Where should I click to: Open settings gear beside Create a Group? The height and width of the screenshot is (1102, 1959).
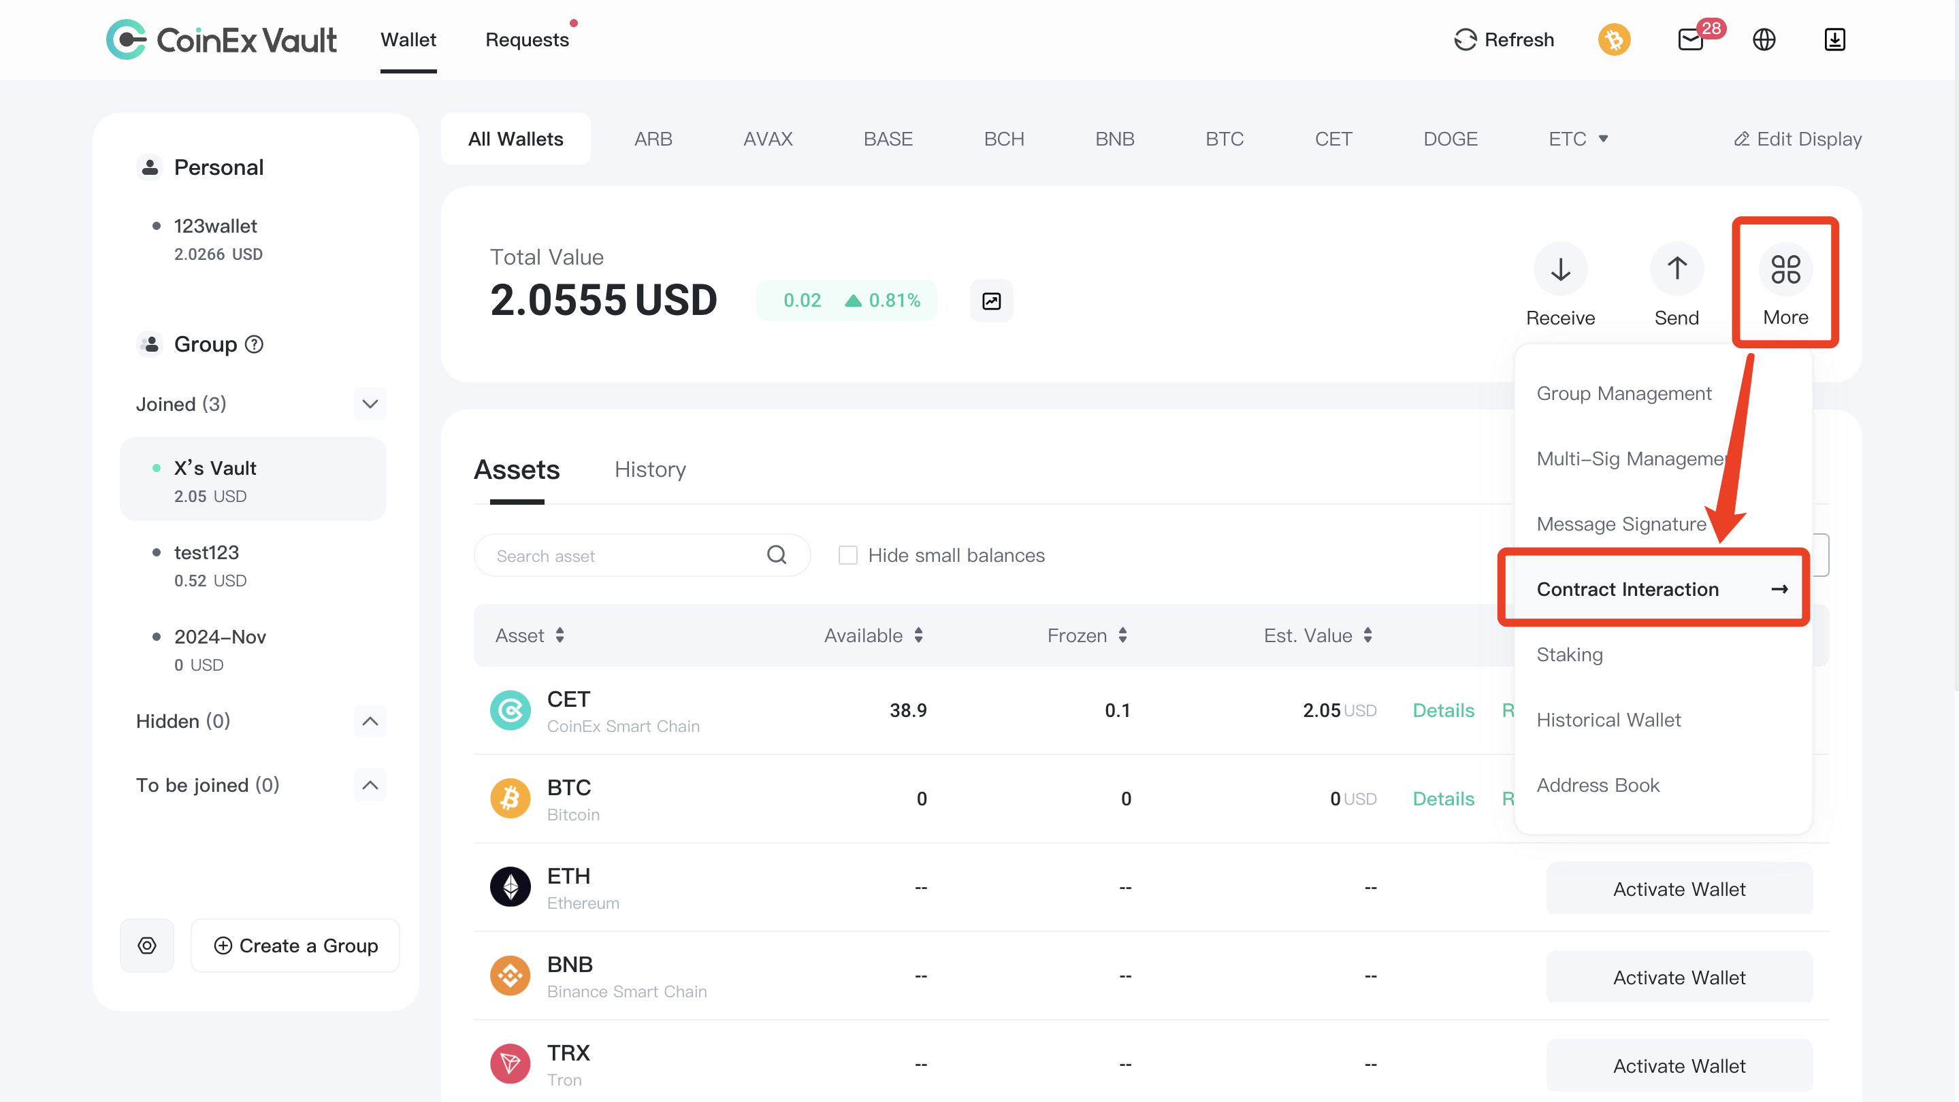point(147,946)
